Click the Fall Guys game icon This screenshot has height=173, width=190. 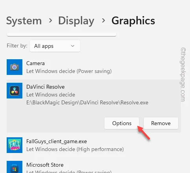tap(15, 145)
